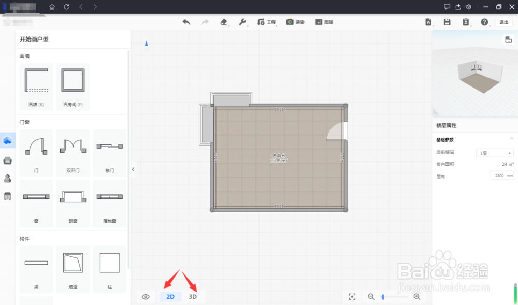This screenshot has width=518, height=305.
Task: Click the preview layout toggle icon
Action: click(509, 39)
